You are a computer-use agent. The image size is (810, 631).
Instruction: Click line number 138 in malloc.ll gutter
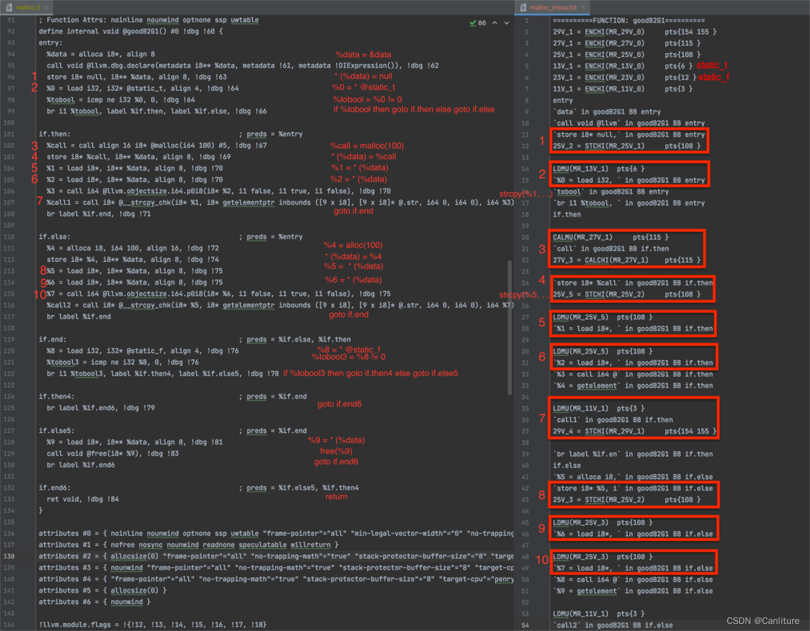pyautogui.click(x=10, y=556)
